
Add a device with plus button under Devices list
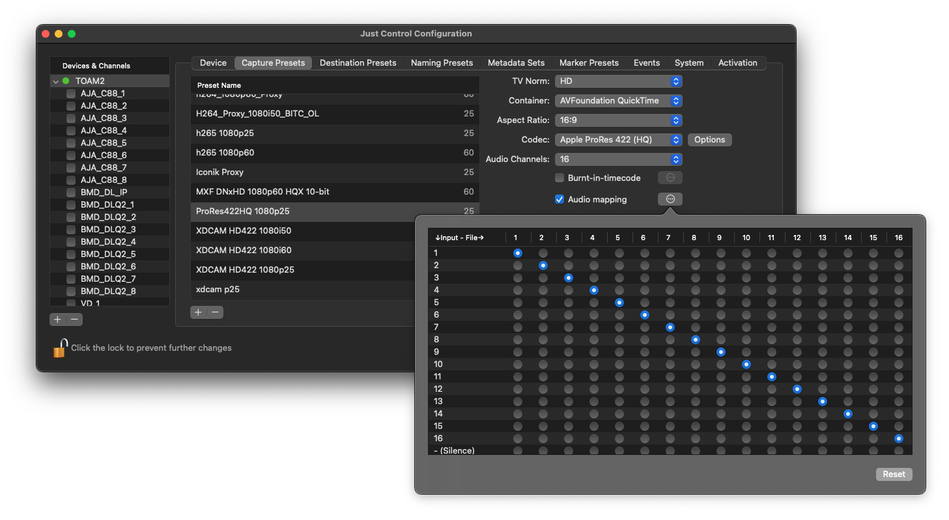pos(57,319)
